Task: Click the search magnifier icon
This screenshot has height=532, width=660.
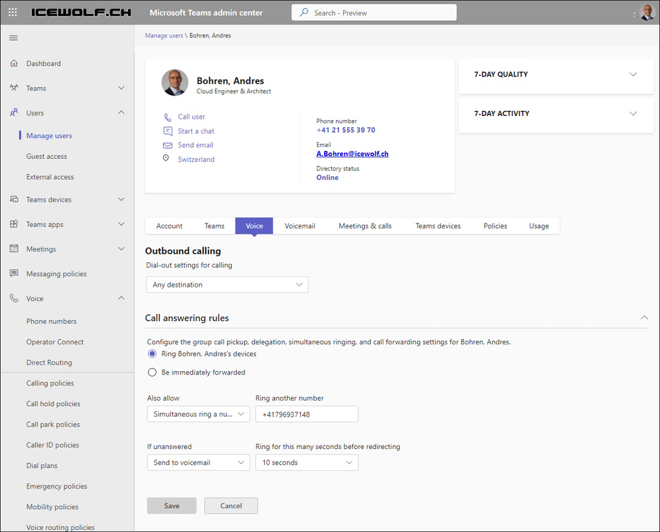Action: (x=304, y=13)
